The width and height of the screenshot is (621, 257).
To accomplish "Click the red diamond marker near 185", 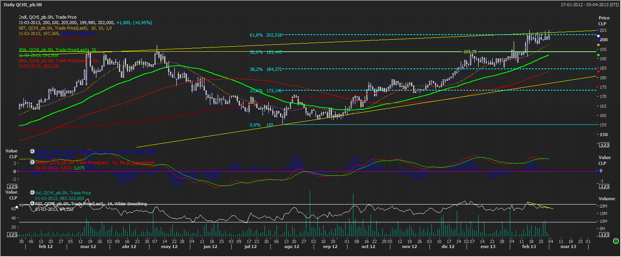I will 598,71.
